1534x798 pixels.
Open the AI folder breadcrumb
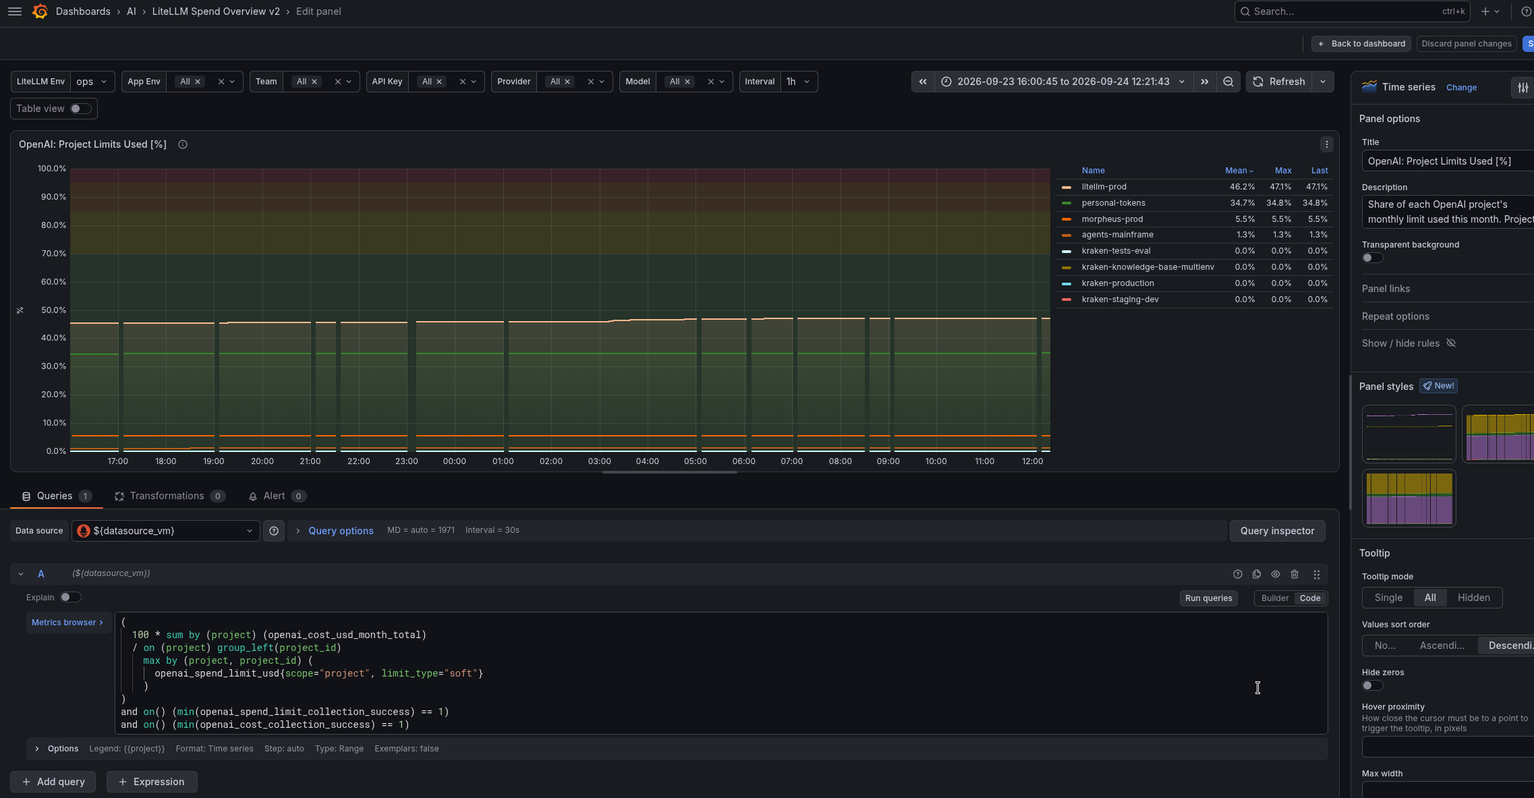point(132,11)
